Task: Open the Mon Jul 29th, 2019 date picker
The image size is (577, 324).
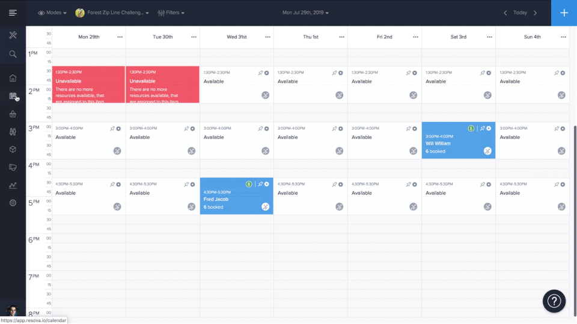Action: 305,13
